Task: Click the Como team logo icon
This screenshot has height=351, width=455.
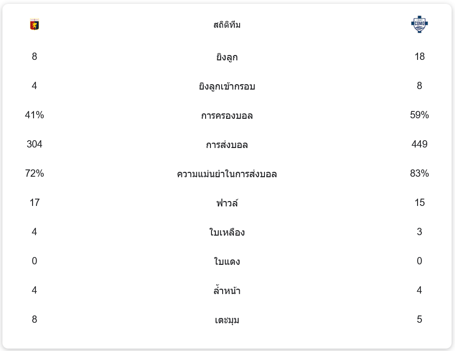Action: click(419, 24)
